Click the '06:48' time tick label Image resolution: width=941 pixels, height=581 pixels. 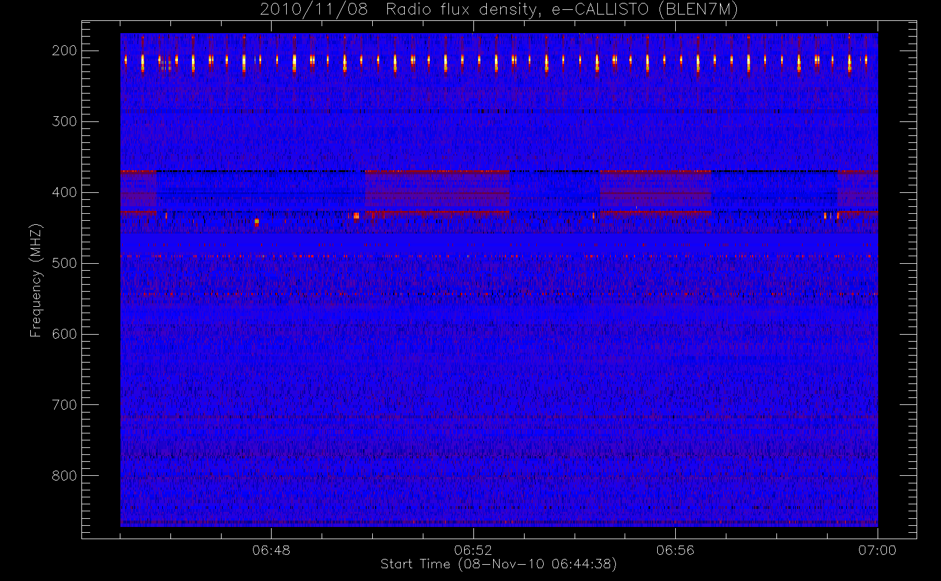(271, 550)
